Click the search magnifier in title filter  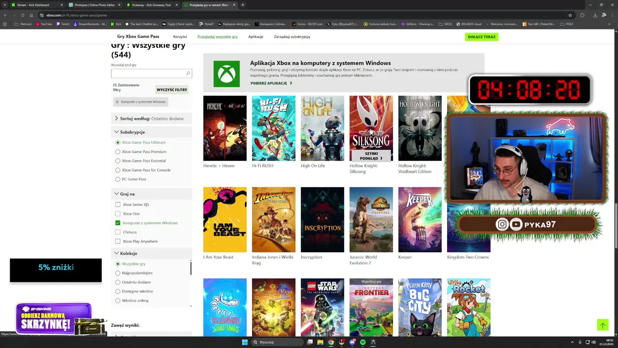point(188,73)
